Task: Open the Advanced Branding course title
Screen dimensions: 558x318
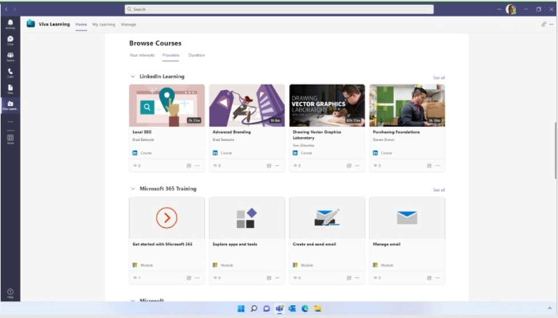Action: point(232,132)
